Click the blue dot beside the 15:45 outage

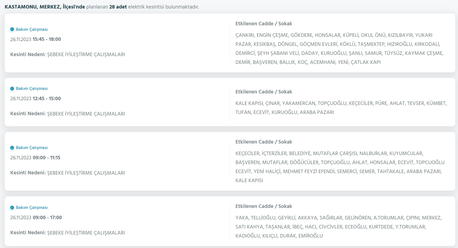click(12, 29)
